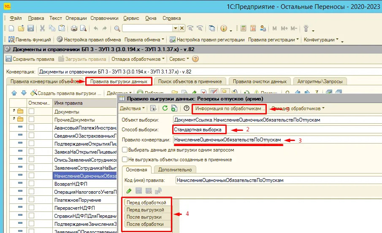
Task: Click the Open file icon in main toolbar
Action: coord(21,29)
